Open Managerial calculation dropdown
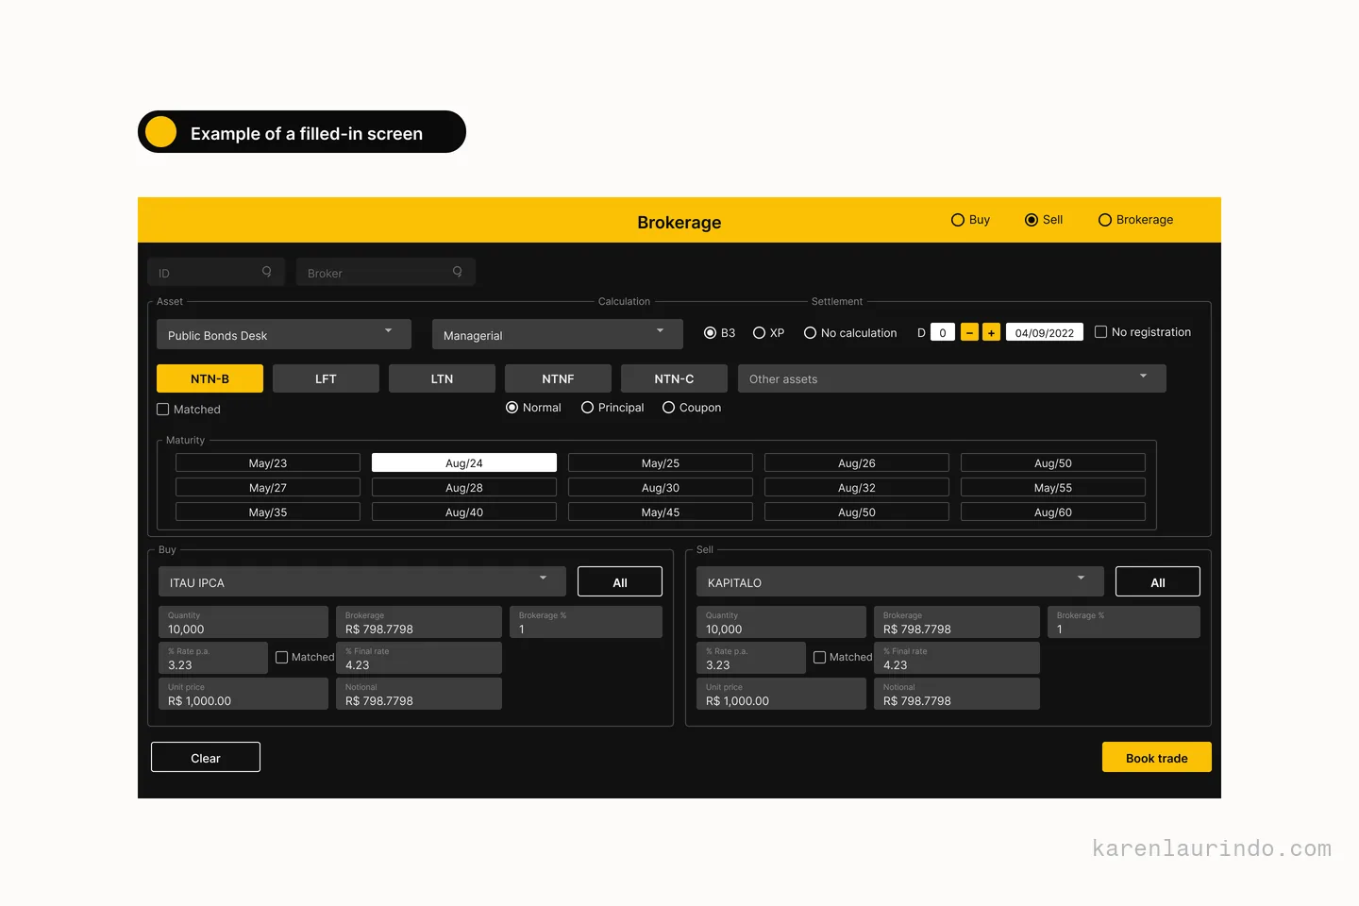This screenshot has width=1359, height=906. pos(558,334)
